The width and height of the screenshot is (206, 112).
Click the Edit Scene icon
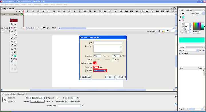[159, 31]
